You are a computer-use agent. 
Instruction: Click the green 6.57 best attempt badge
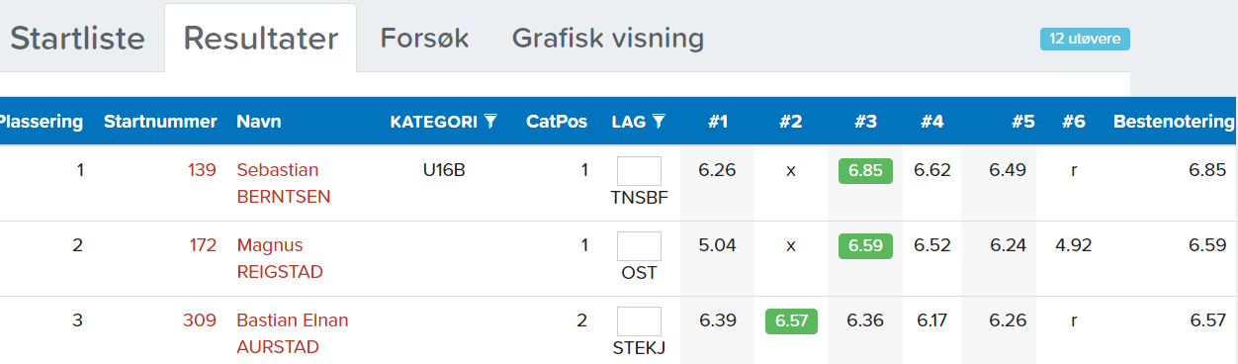[x=791, y=321]
